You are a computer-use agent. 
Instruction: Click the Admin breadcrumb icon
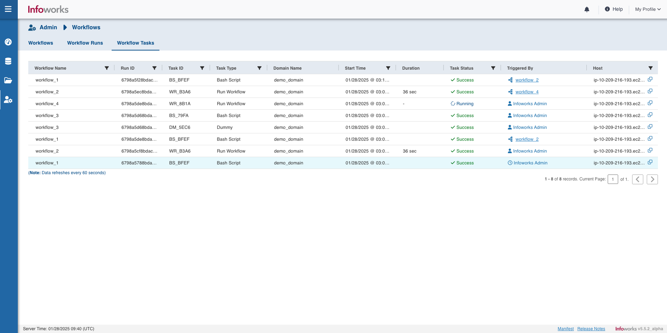click(x=32, y=28)
